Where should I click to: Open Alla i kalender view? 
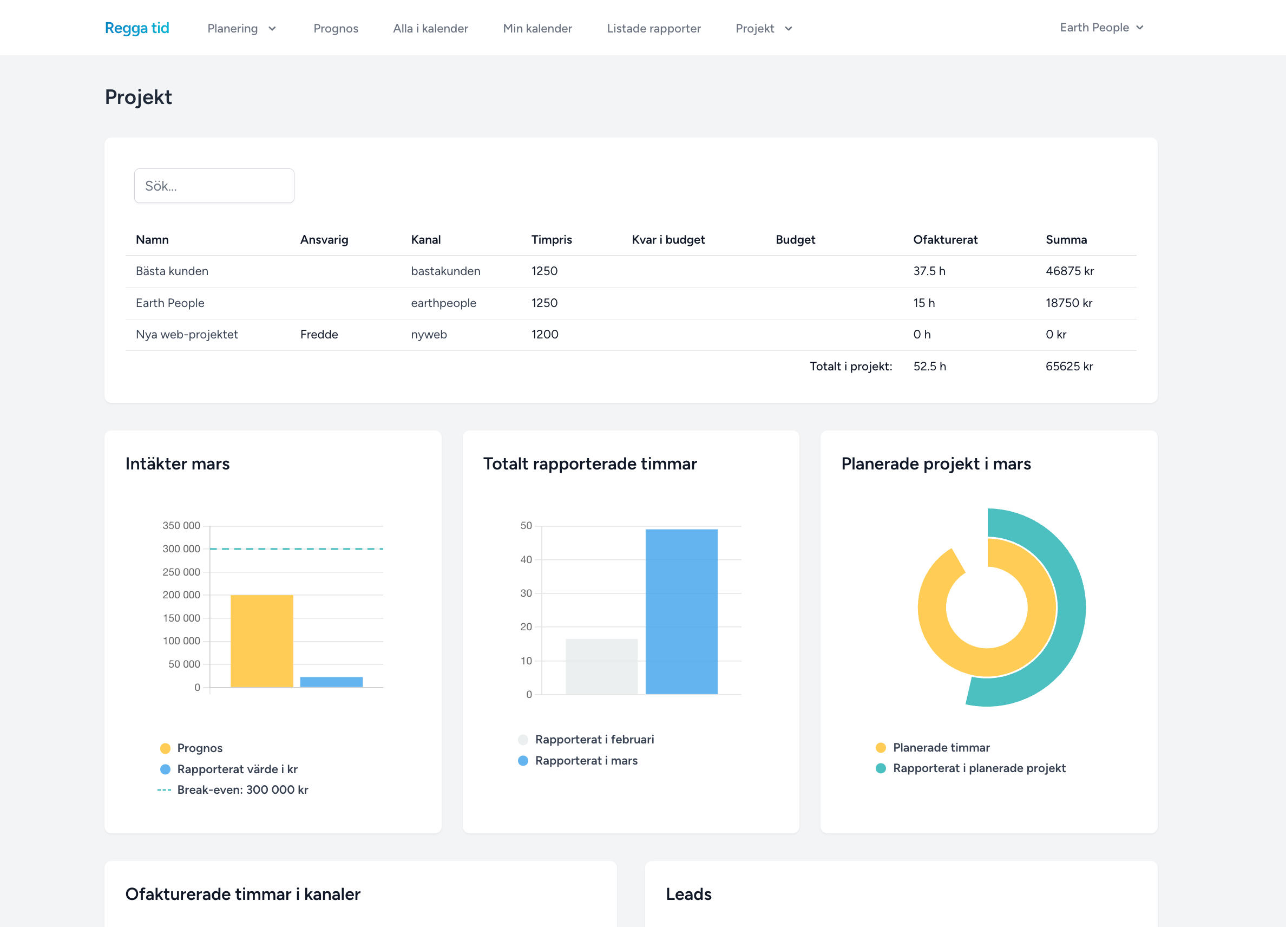[430, 28]
